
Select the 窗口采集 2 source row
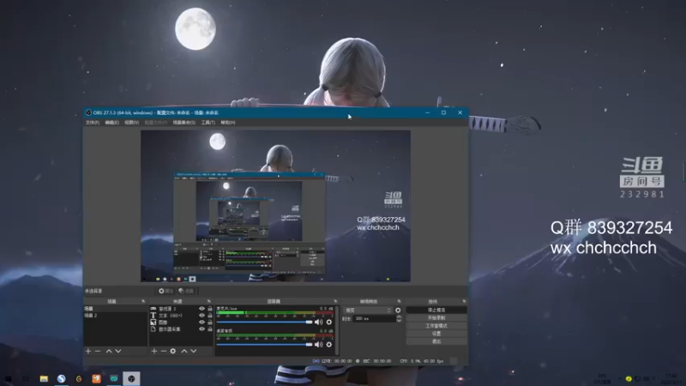point(181,309)
